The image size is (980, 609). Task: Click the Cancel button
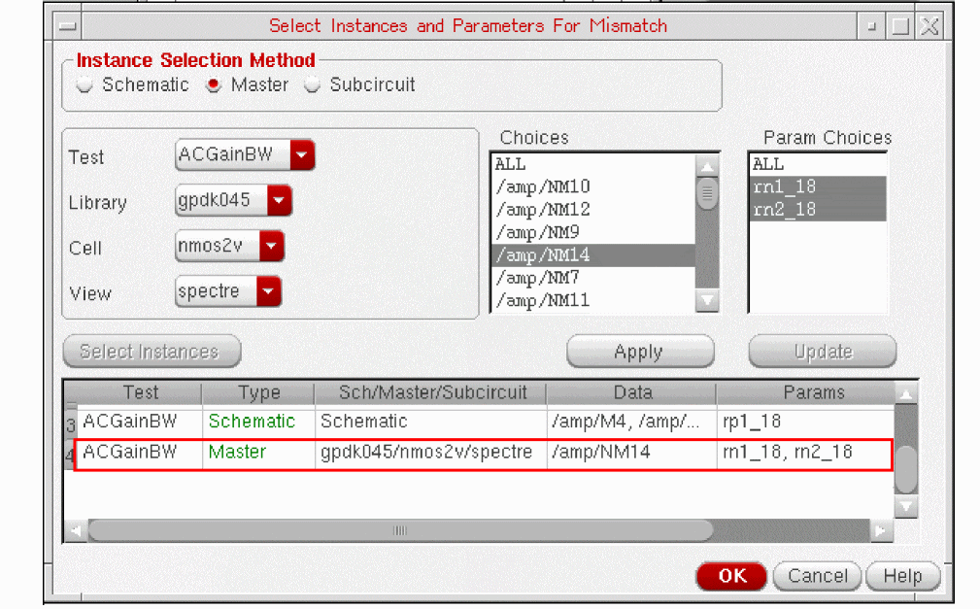(817, 576)
